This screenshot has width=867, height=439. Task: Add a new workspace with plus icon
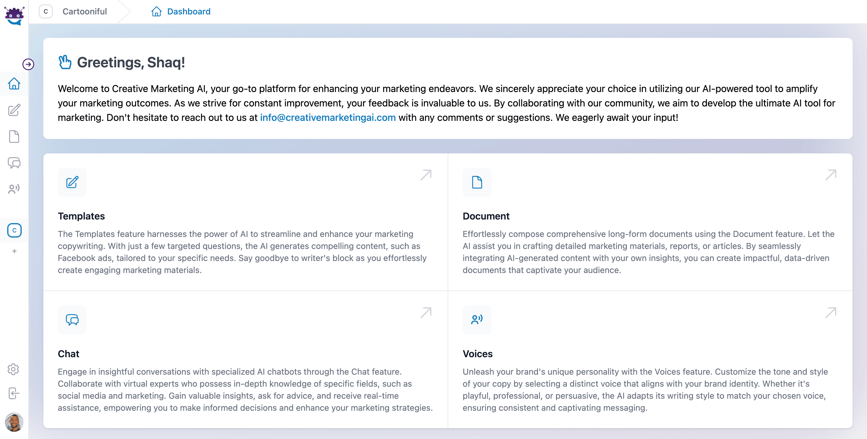(14, 251)
